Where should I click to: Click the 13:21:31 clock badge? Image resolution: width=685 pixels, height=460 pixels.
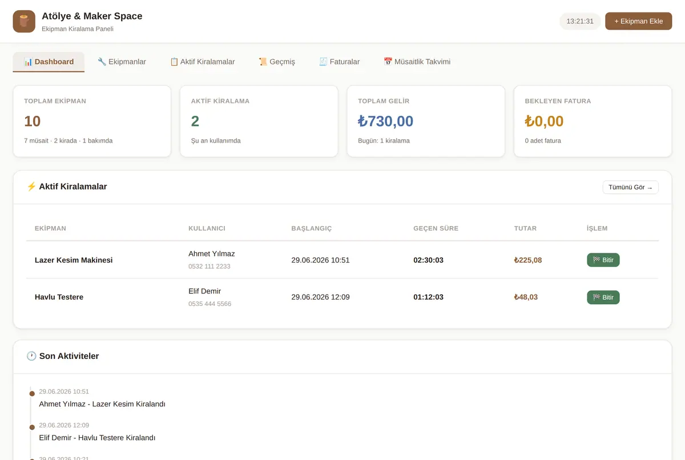point(580,21)
